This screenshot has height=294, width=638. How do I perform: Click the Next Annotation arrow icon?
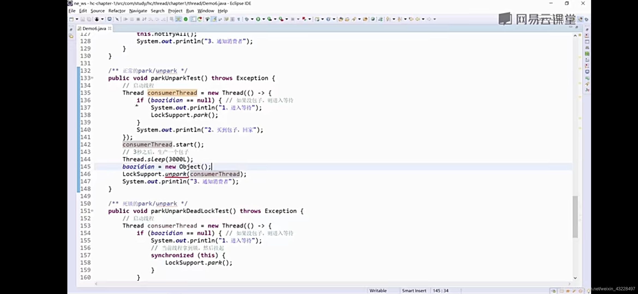coord(388,19)
